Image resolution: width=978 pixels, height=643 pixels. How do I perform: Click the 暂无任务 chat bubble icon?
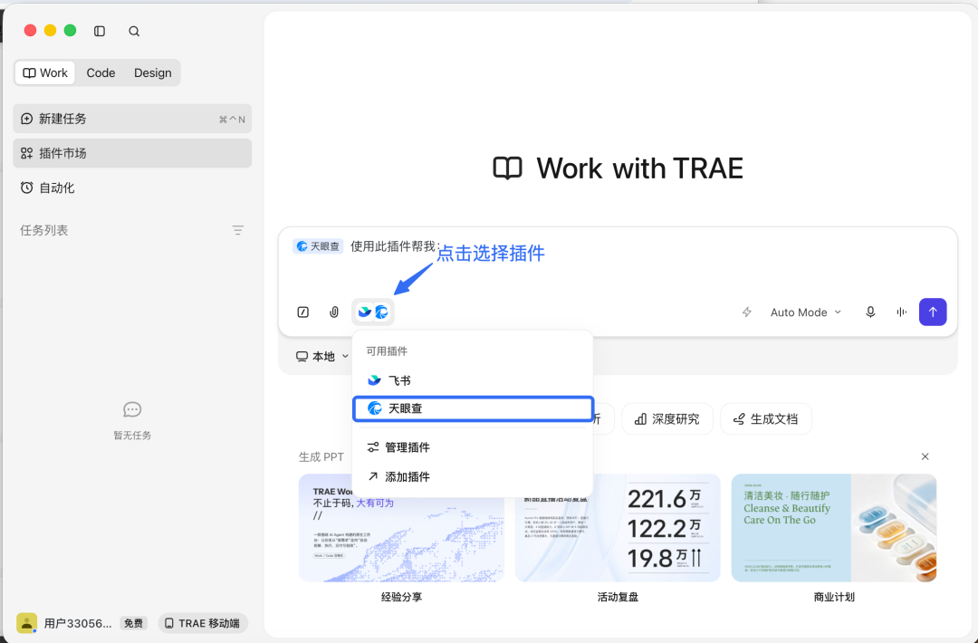(132, 409)
